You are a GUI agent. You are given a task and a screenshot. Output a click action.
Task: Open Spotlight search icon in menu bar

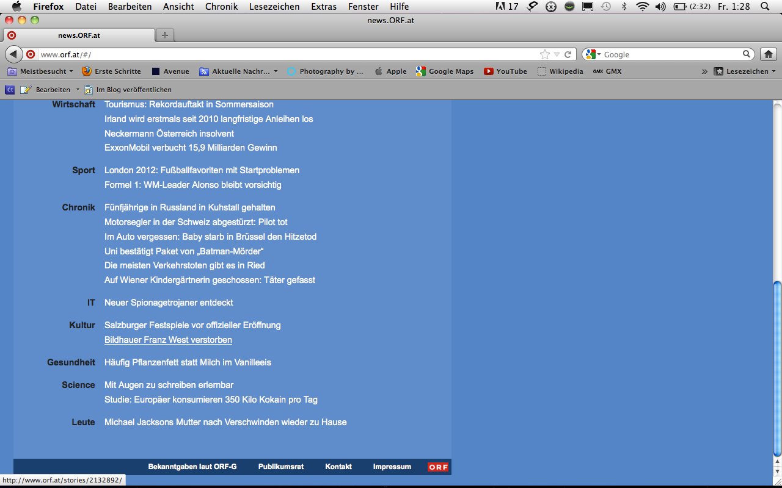765,7
